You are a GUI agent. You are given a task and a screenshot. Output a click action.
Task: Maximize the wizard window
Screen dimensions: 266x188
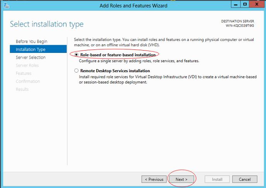coord(245,5)
